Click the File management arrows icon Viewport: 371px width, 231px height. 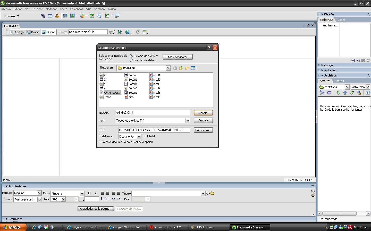[120, 32]
